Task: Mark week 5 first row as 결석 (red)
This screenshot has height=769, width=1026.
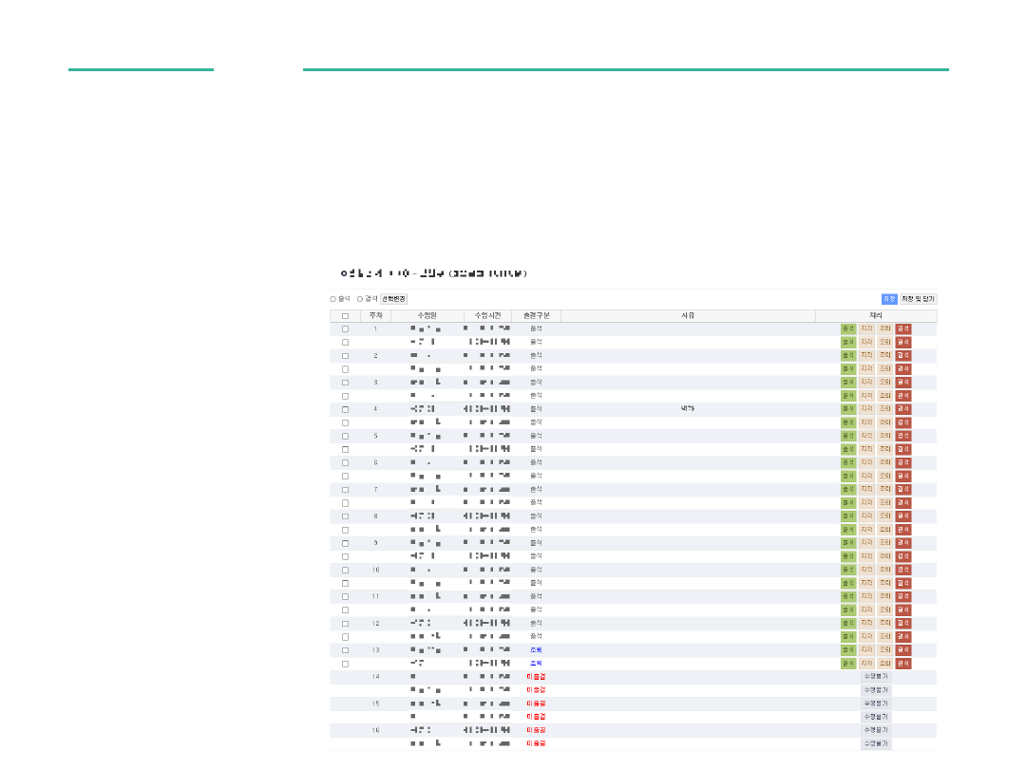Action: click(902, 437)
